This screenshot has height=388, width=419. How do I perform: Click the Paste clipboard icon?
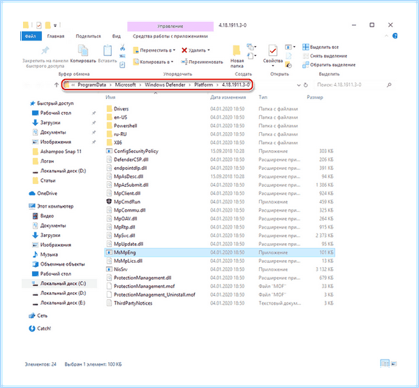[x=108, y=50]
